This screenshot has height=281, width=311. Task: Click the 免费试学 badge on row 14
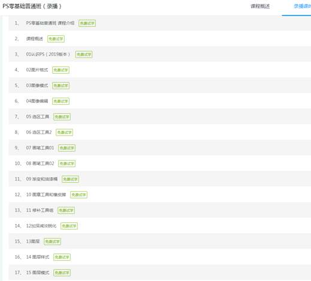point(69,226)
